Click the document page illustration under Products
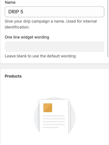 click(54, 117)
